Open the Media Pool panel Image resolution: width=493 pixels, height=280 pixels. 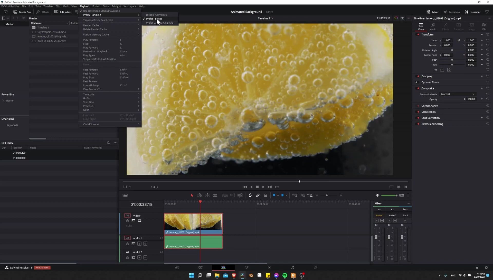[x=22, y=12]
